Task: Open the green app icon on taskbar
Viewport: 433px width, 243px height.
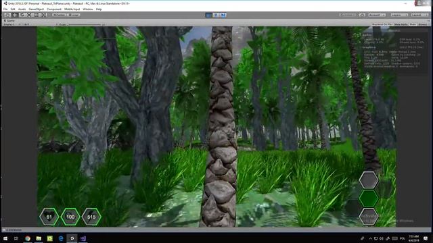Action: click(49, 238)
